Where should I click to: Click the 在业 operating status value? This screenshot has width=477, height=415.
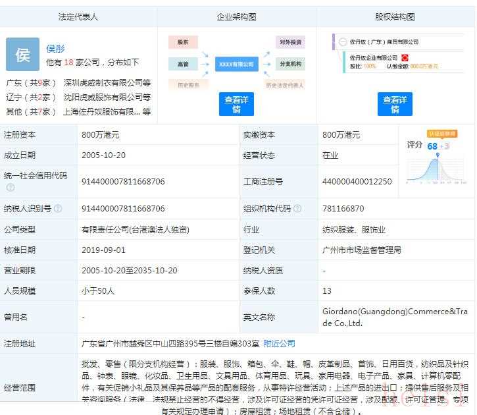330,155
